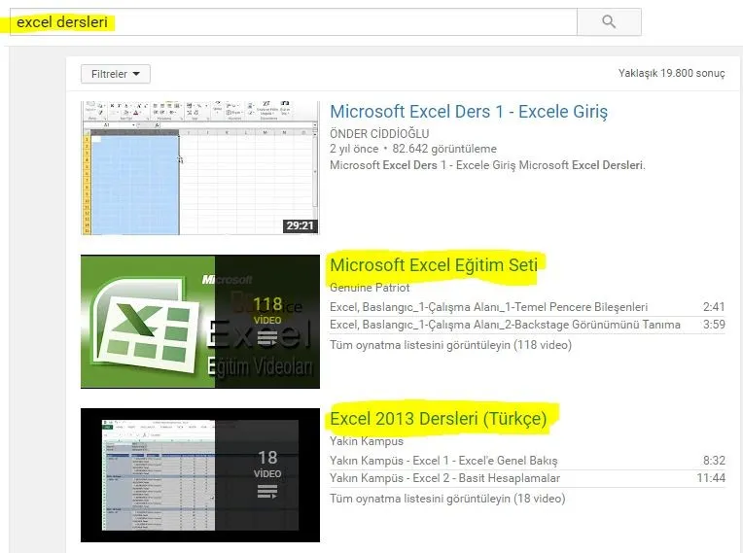Click the first video's description snippet text
743x553 pixels.
tap(487, 165)
